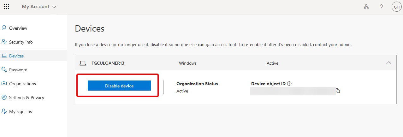Screen dimensions: 403x137
Task: Expand the My Account dropdown
Action: click(x=54, y=7)
